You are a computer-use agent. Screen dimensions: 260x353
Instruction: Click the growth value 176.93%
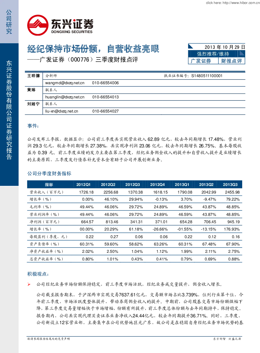(232, 229)
